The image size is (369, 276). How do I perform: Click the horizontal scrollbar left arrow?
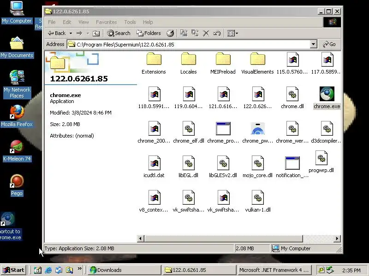[x=141, y=238]
